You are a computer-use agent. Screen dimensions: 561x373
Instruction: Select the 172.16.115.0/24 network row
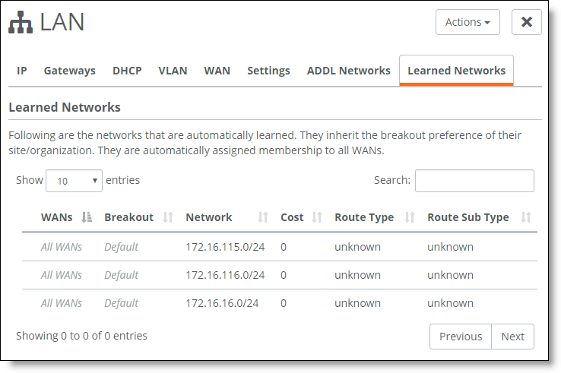280,247
